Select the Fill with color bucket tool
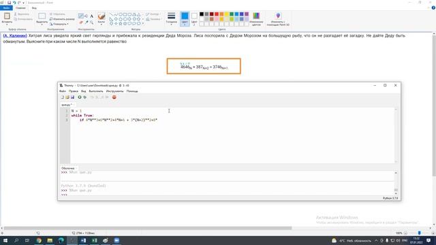 [87, 16]
